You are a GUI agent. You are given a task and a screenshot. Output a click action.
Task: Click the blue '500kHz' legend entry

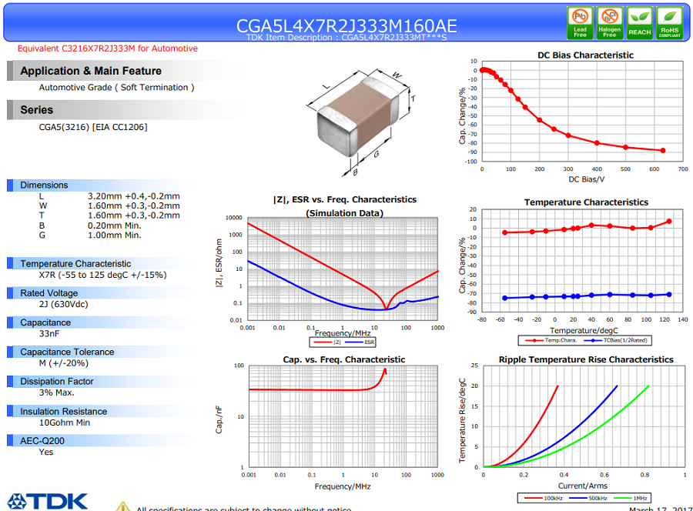(588, 498)
